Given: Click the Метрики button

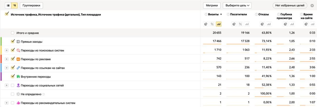Looking at the screenshot, I should [212, 6].
